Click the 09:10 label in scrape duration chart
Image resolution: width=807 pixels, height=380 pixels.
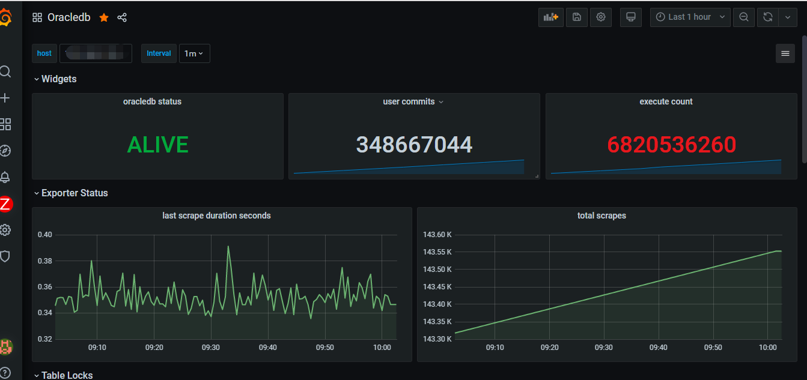point(97,348)
